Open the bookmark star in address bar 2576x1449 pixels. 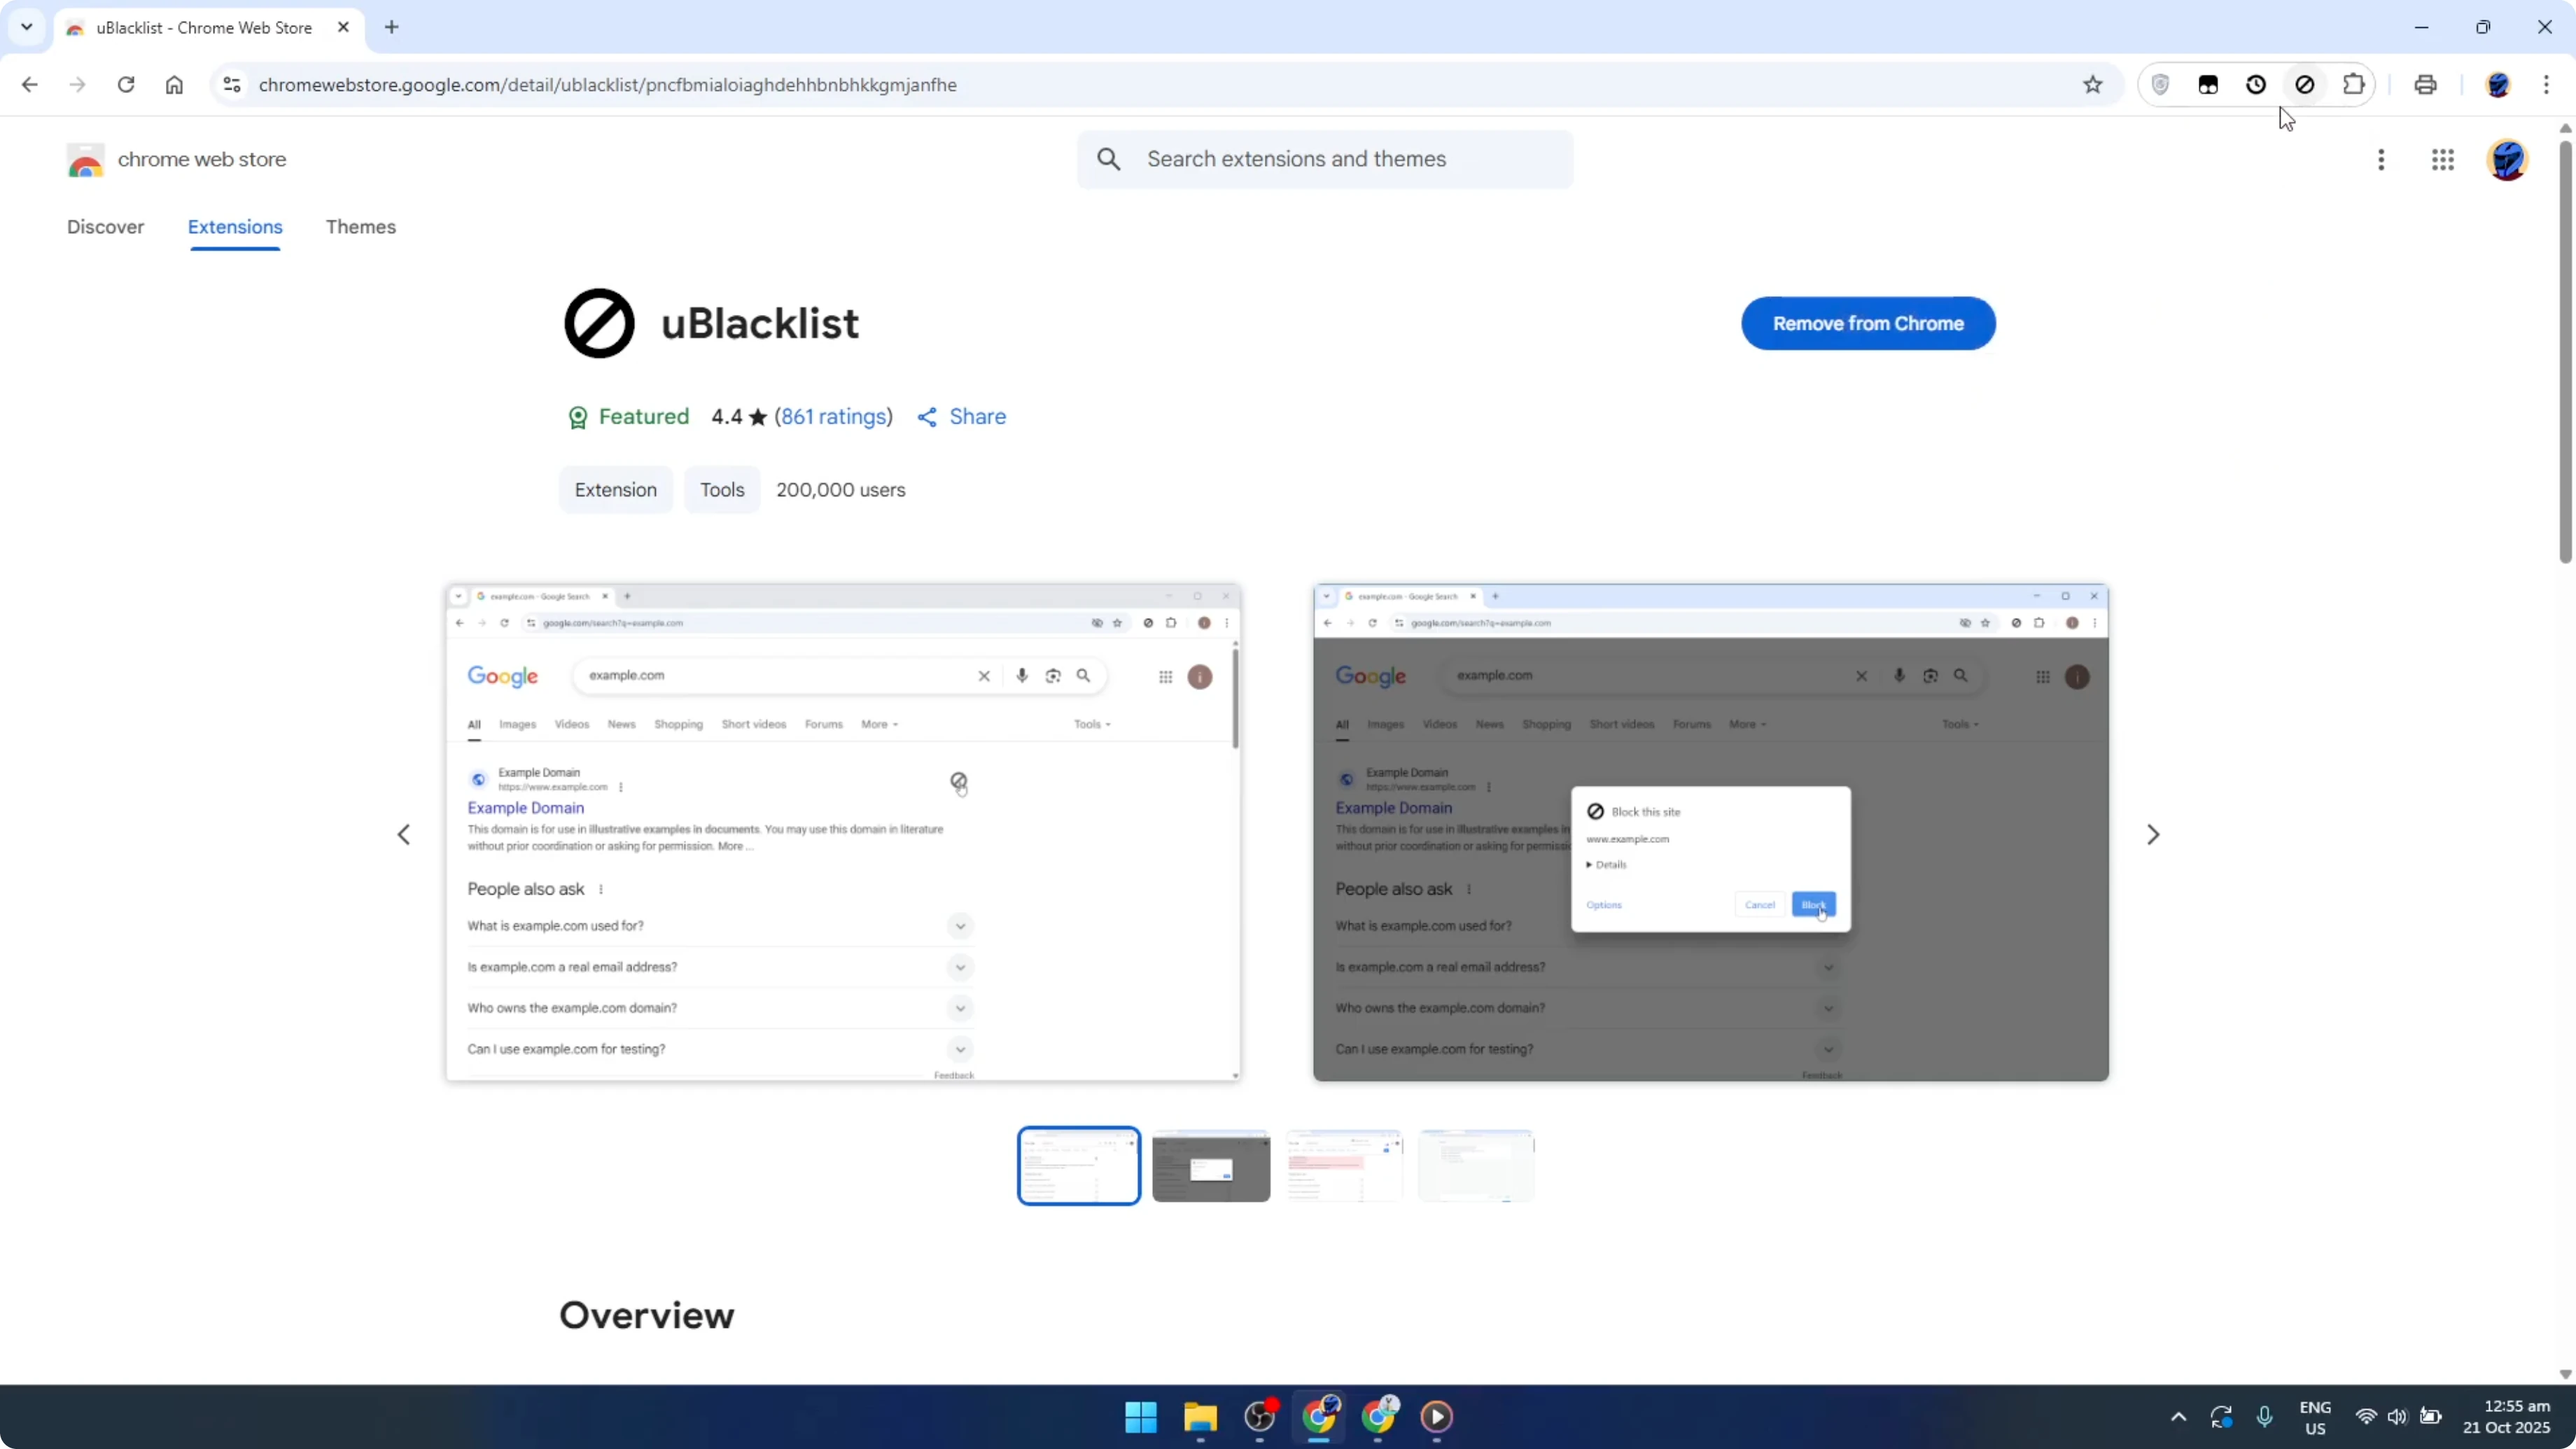click(x=2092, y=84)
